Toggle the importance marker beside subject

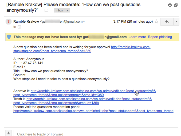(x=46, y=10)
